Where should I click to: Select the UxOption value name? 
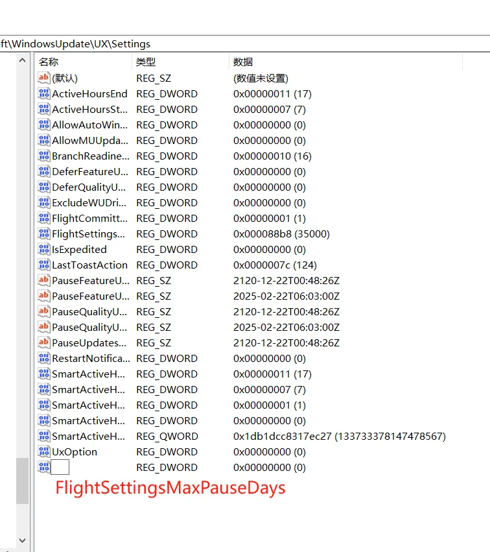pos(75,451)
